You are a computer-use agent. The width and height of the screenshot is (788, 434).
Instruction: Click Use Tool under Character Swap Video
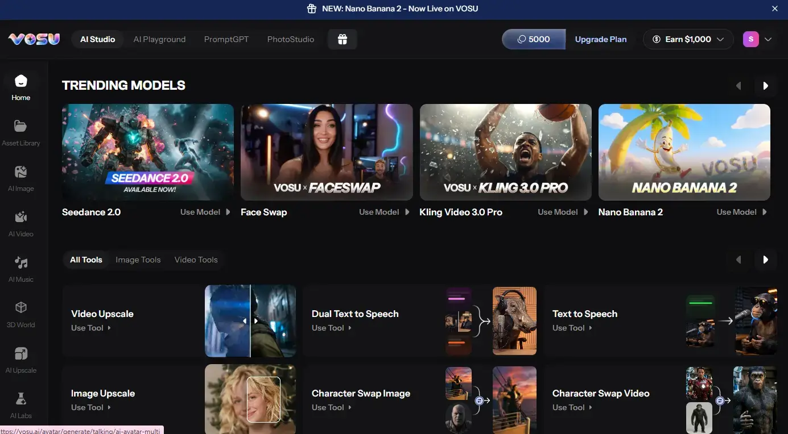[x=572, y=407]
